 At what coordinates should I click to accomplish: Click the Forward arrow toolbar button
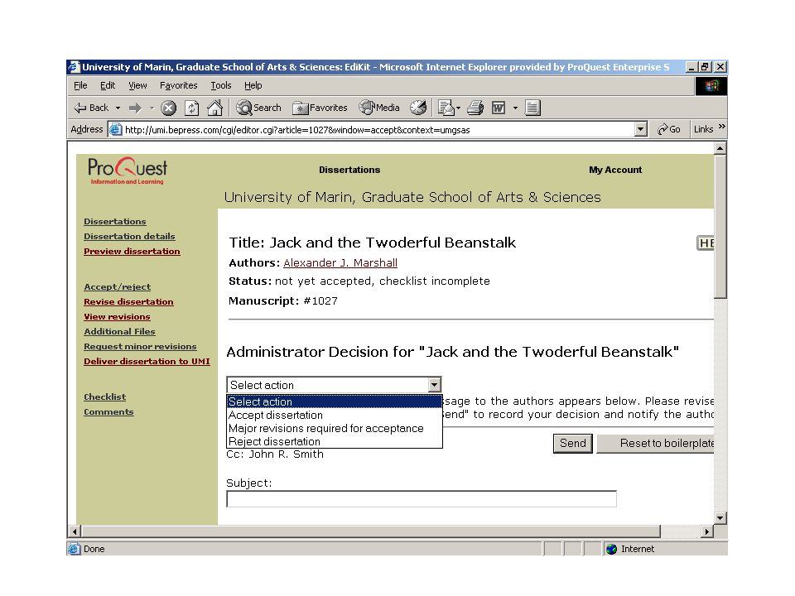pyautogui.click(x=135, y=108)
